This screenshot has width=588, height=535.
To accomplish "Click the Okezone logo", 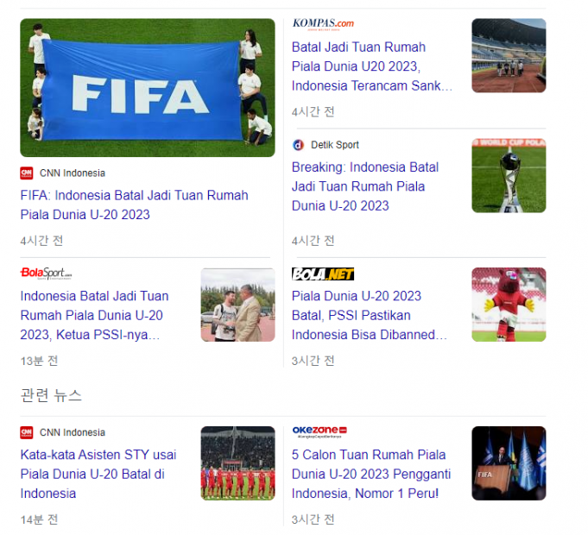I will [319, 430].
